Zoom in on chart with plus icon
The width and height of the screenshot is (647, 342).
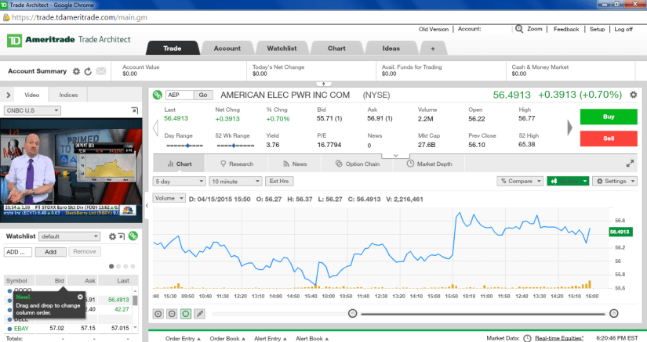158,314
